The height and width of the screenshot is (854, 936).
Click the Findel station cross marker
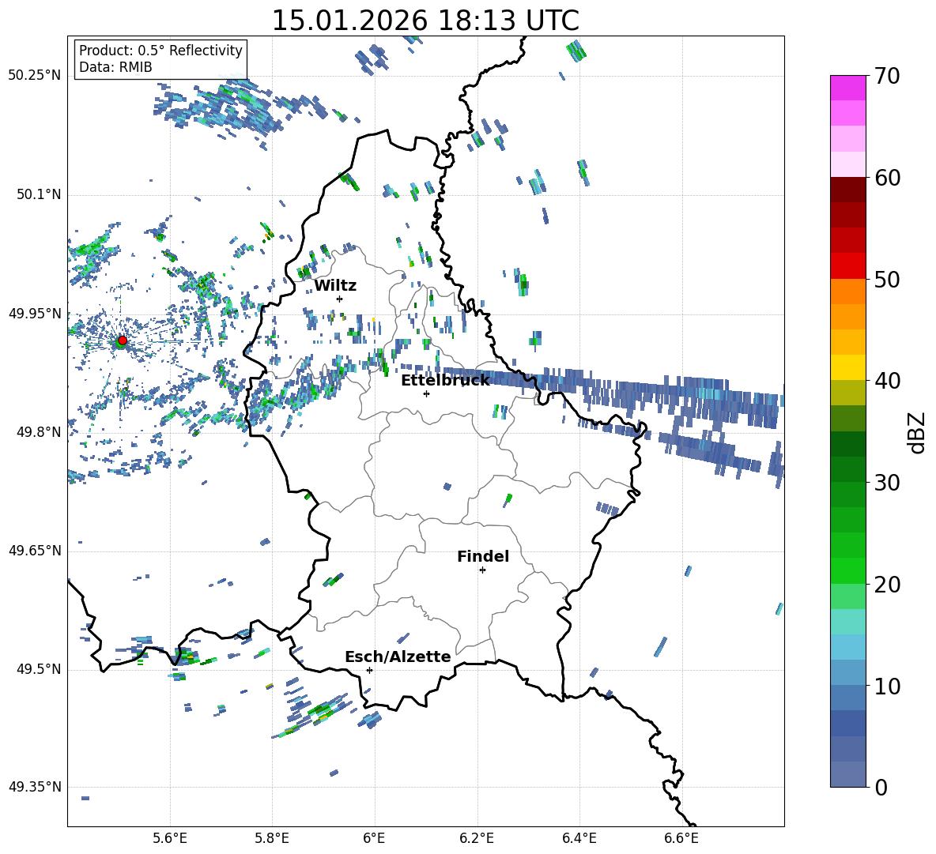[482, 570]
